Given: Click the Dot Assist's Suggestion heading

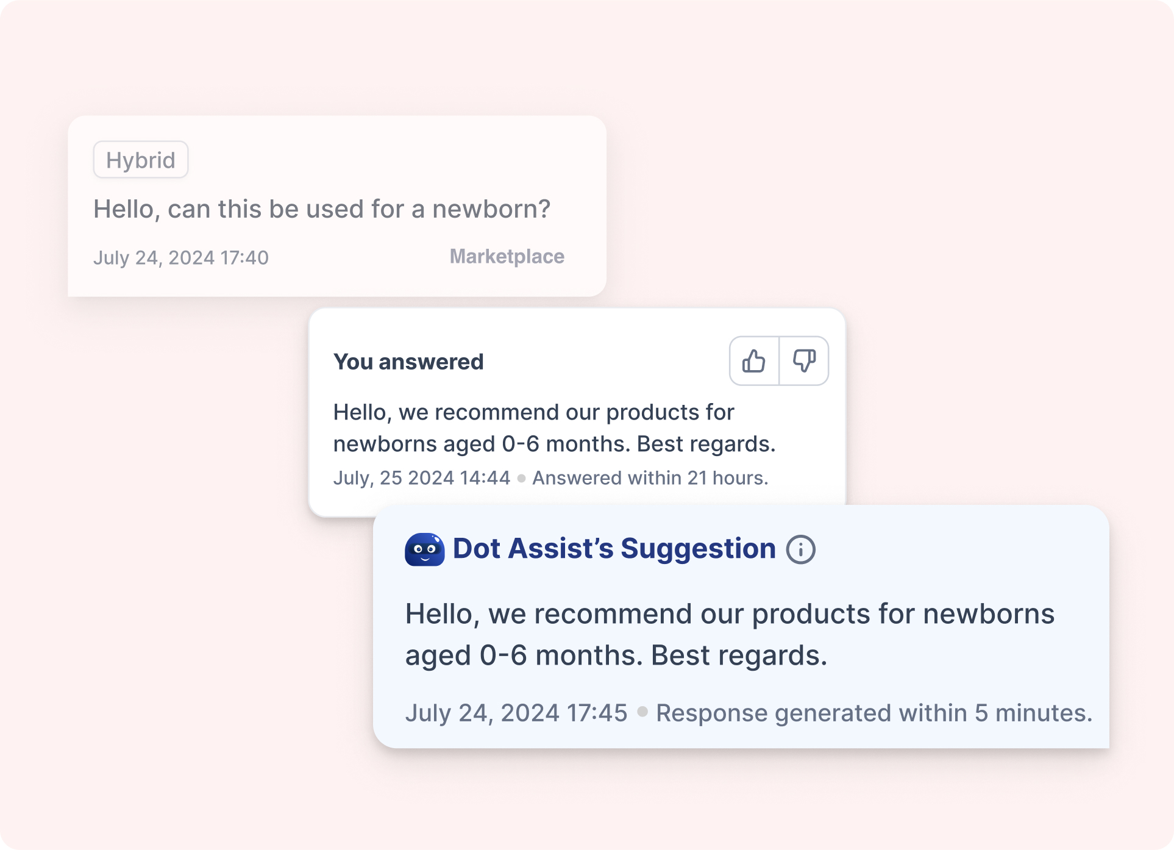Looking at the screenshot, I should tap(614, 549).
